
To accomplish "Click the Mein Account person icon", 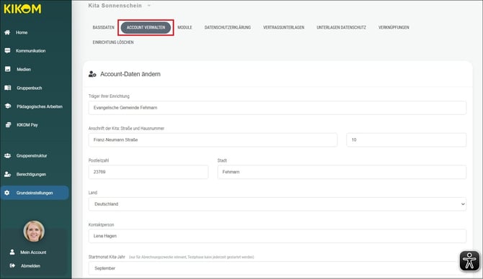I will click(x=12, y=252).
